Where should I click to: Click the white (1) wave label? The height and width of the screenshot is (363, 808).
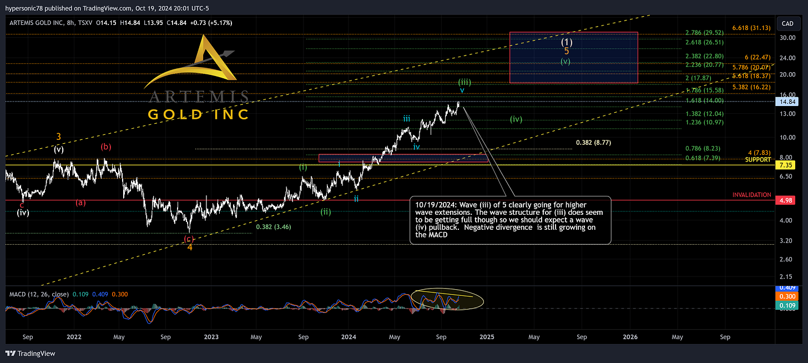(566, 42)
